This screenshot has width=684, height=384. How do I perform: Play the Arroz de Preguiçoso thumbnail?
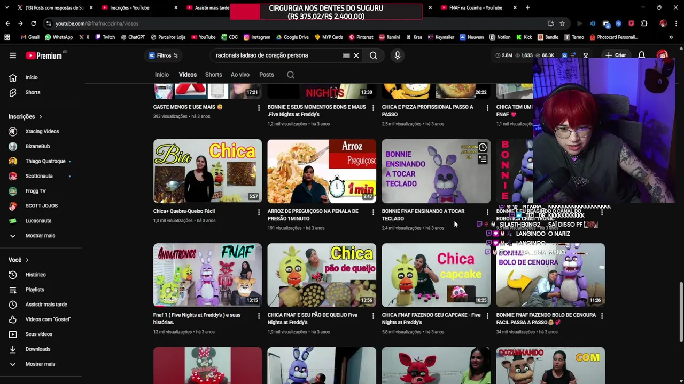click(322, 171)
